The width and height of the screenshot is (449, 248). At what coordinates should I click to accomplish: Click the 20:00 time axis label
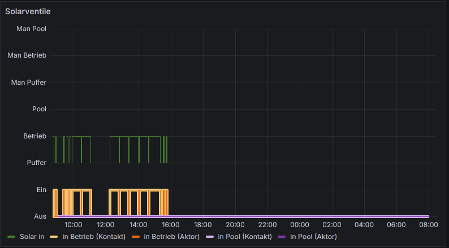pyautogui.click(x=235, y=225)
